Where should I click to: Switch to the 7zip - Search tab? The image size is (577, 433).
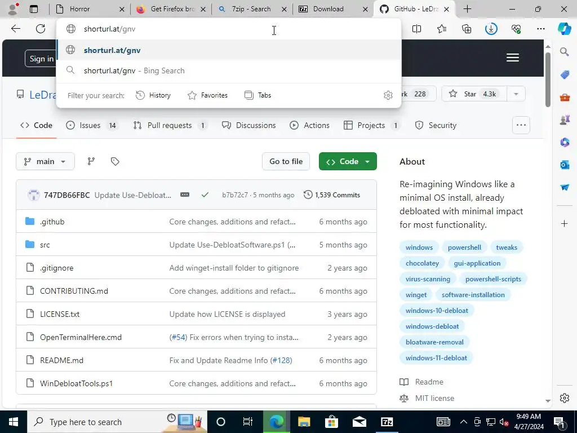pos(252,9)
